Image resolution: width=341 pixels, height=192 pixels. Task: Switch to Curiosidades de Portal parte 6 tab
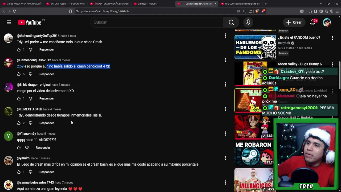(x=241, y=4)
